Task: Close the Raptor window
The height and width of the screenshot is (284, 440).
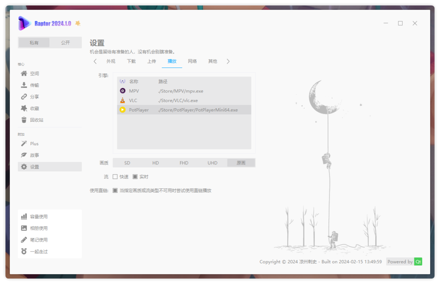Action: click(x=415, y=23)
